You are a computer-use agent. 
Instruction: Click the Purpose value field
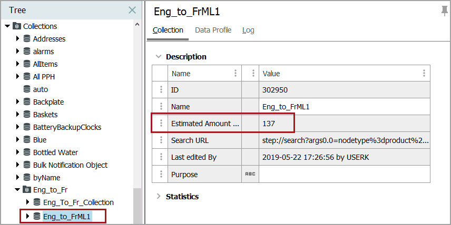coord(344,174)
